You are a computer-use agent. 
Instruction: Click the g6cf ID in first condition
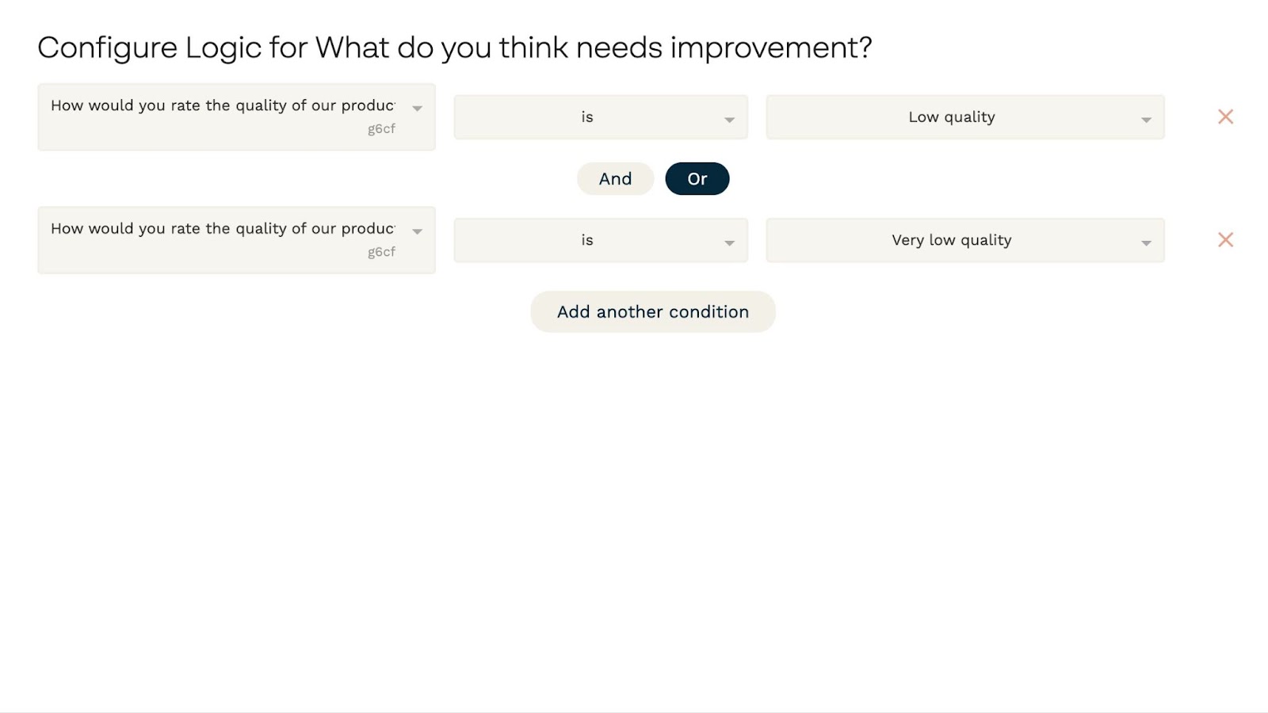tap(381, 129)
